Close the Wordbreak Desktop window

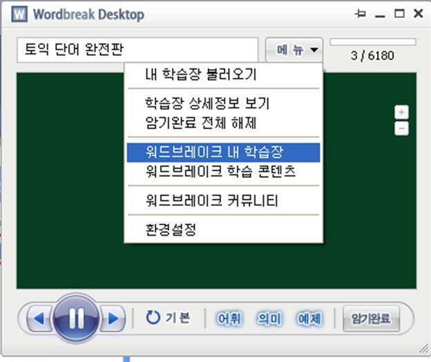(x=419, y=13)
